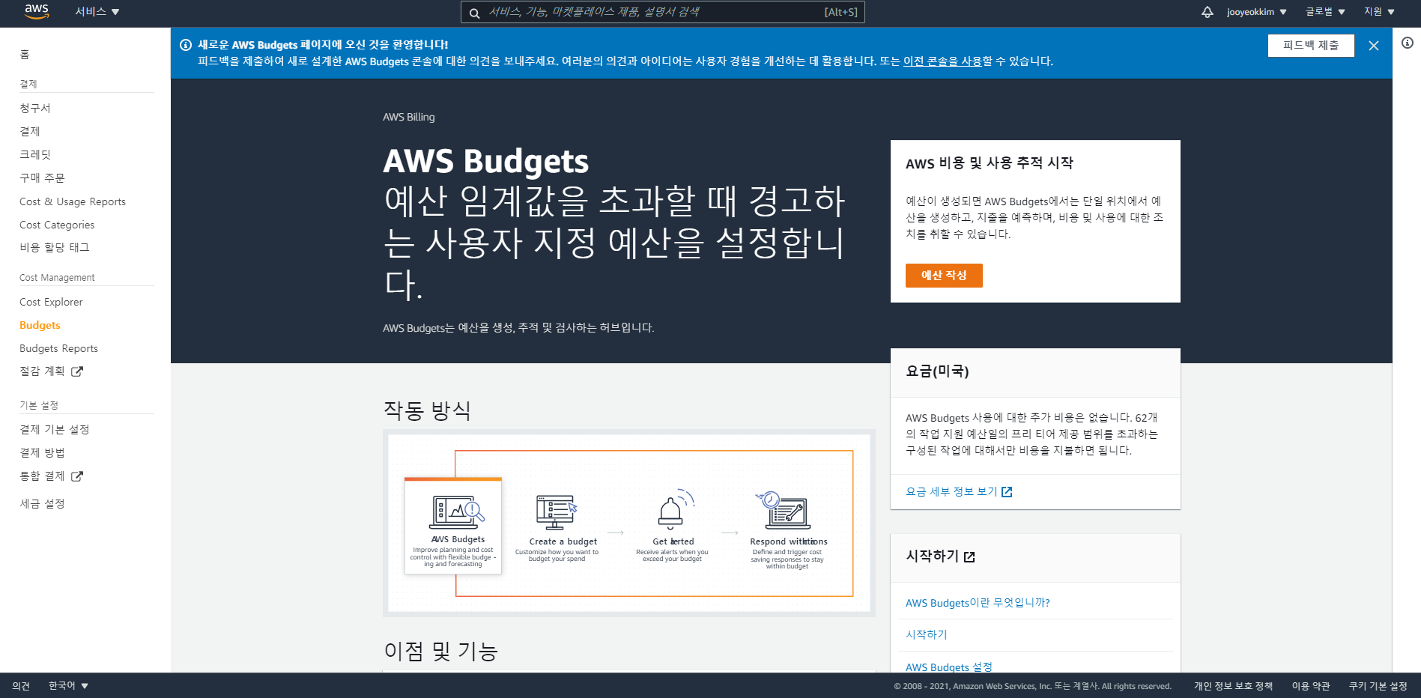Focus the services search input field
Viewport: 1421px width, 698px height.
(663, 12)
